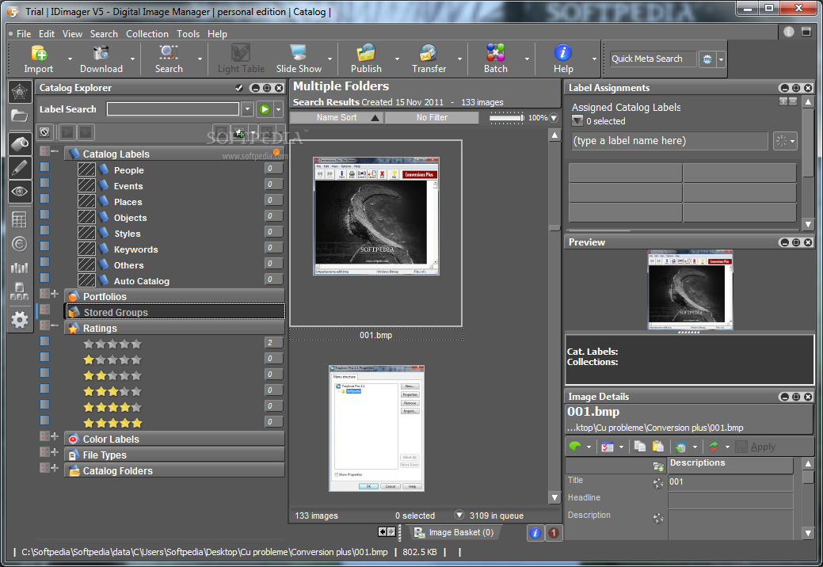
Task: Select the Stored Groups row
Action: coord(175,312)
